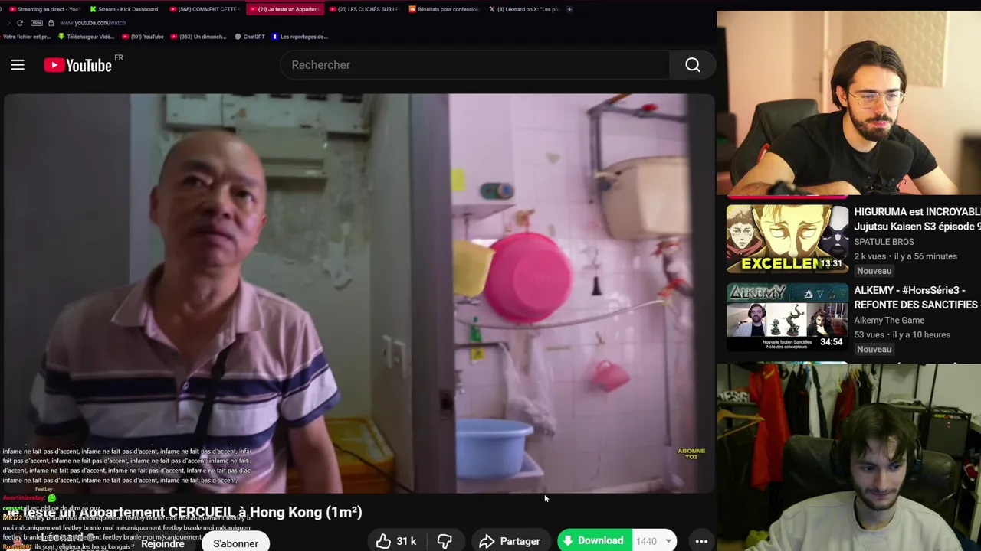Visit the SPATULE BROS channel name
This screenshot has height=551, width=981.
click(x=884, y=241)
